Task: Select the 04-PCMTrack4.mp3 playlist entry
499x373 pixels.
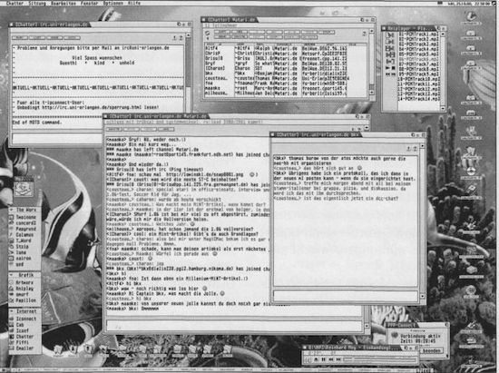Action: tap(419, 49)
